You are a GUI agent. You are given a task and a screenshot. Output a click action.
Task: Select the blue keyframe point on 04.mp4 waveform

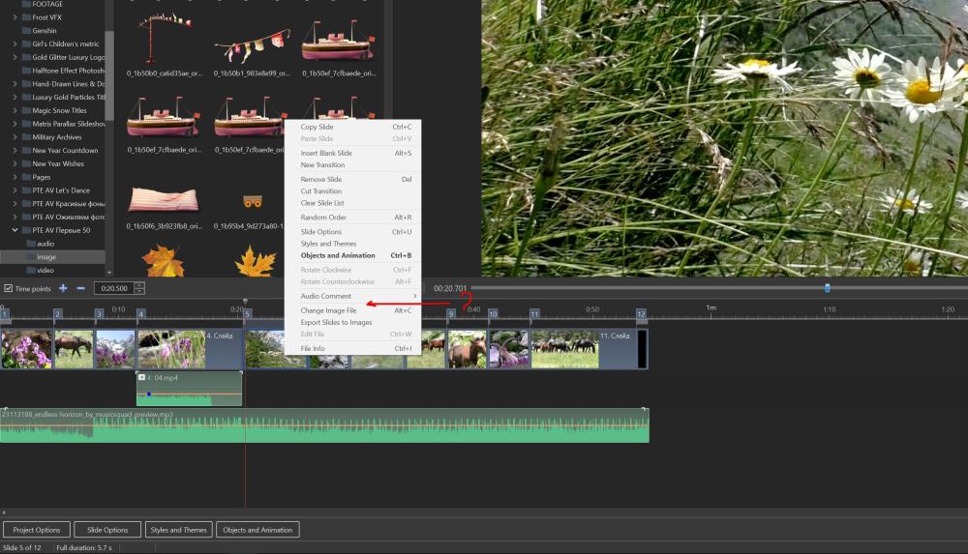click(148, 394)
